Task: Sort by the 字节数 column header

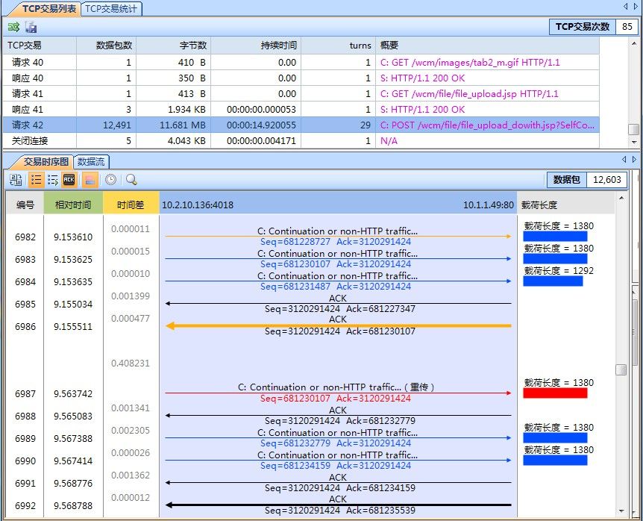Action: [x=193, y=46]
